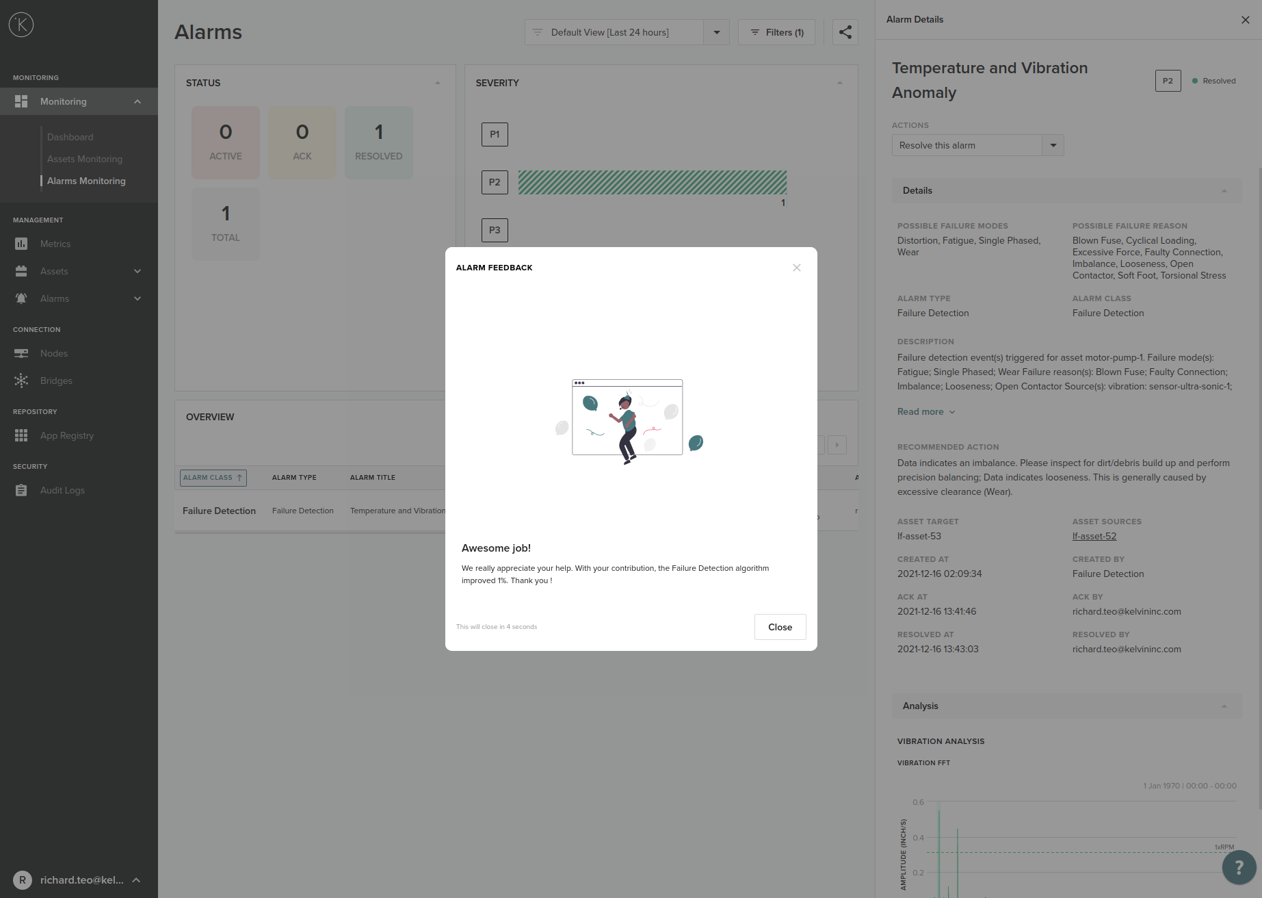Open Audit Logs under Security
The height and width of the screenshot is (898, 1262).
[x=62, y=490]
